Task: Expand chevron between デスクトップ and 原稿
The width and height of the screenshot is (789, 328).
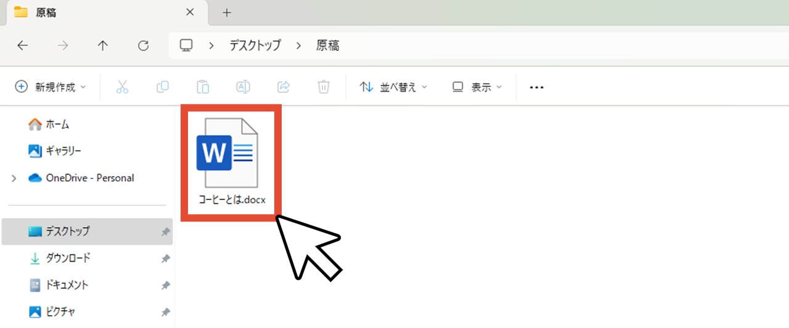Action: (298, 46)
